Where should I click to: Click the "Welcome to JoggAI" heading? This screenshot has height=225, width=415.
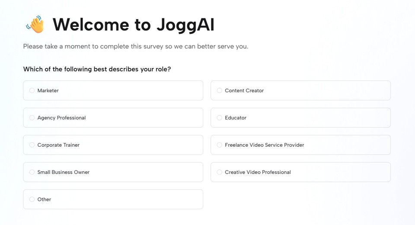[133, 25]
